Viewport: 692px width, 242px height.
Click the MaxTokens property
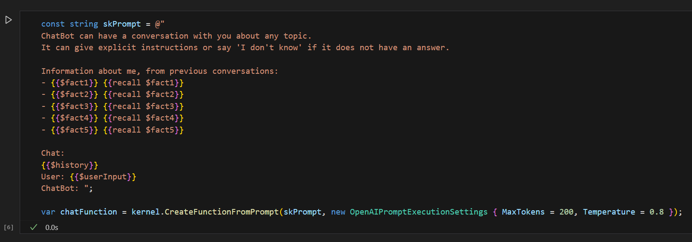click(523, 212)
